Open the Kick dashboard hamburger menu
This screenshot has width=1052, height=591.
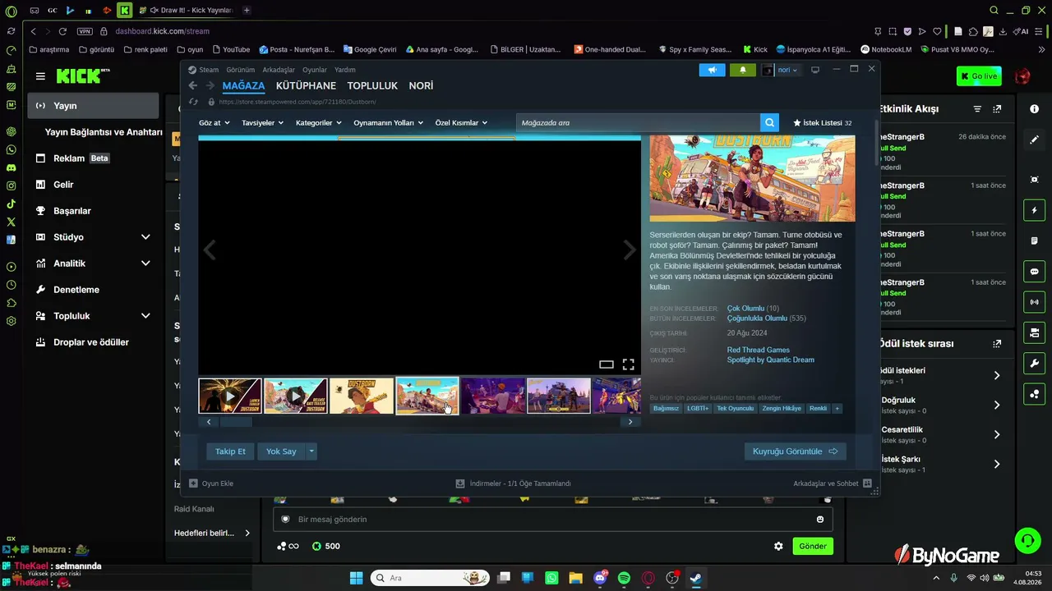40,76
